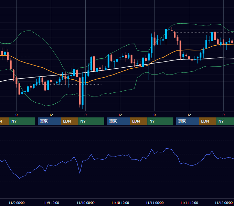Click the 11/9 12:00 date label

51,203
